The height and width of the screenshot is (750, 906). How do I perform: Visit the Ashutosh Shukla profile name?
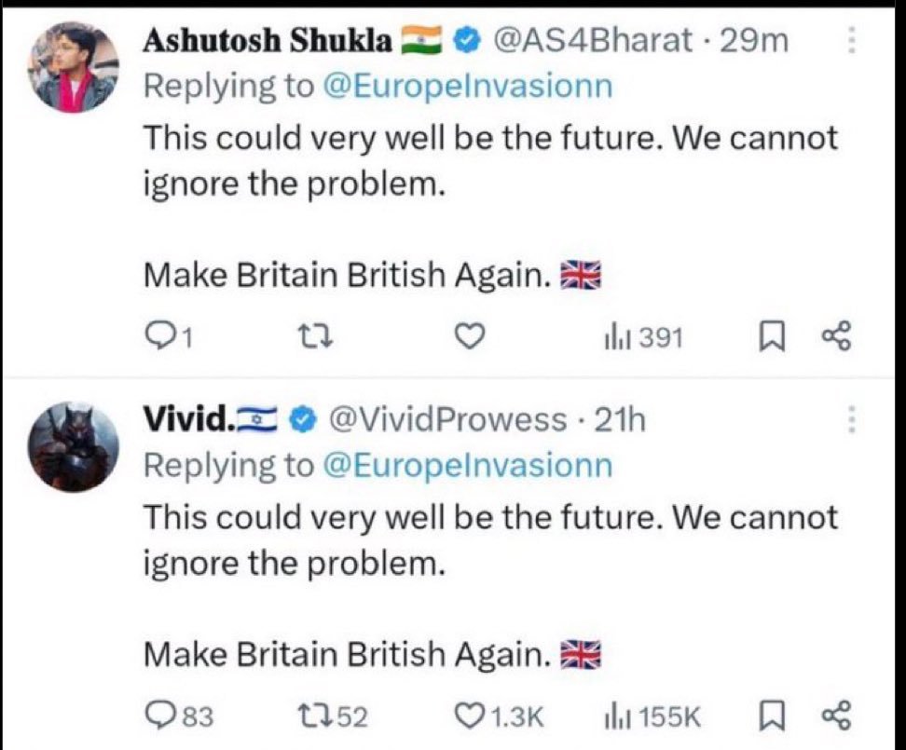(x=268, y=40)
